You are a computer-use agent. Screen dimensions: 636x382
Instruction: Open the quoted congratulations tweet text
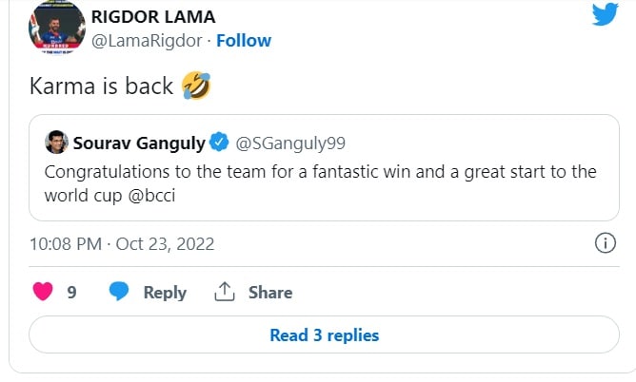pyautogui.click(x=320, y=182)
